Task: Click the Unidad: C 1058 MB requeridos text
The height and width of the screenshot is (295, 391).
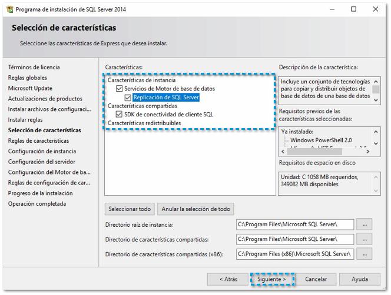Action: (319, 177)
